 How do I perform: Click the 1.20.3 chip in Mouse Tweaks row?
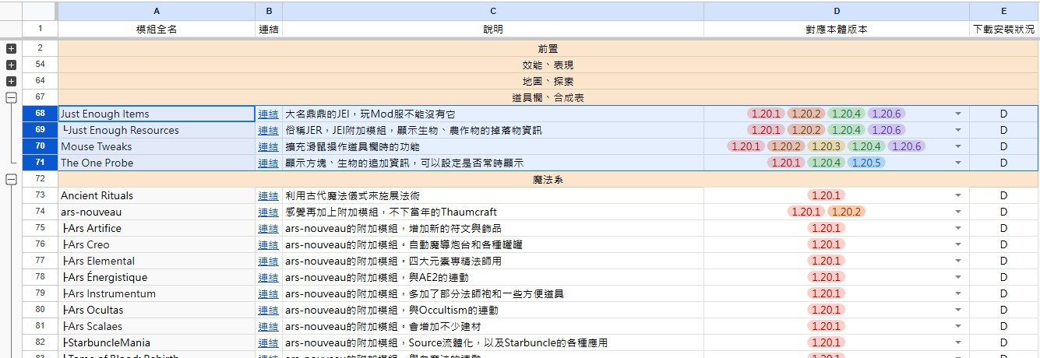pyautogui.click(x=827, y=147)
